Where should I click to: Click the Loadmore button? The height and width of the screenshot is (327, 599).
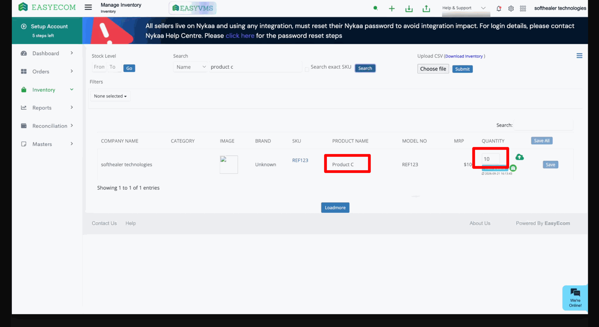click(x=335, y=208)
